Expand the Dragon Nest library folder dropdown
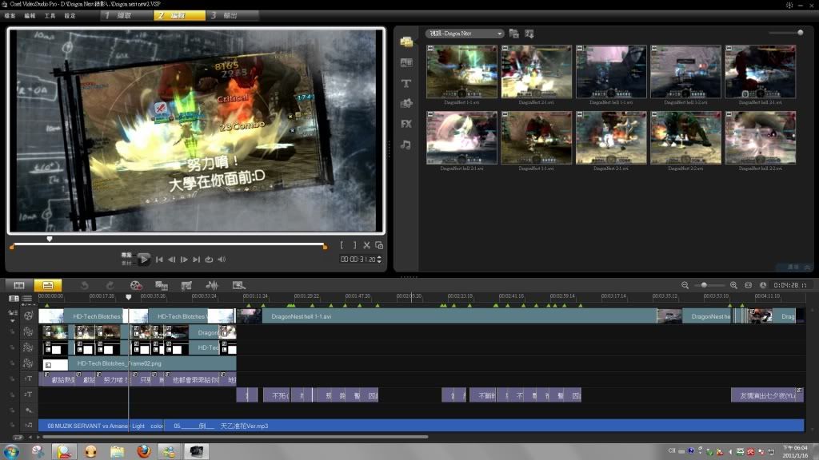This screenshot has width=819, height=460. pos(499,34)
